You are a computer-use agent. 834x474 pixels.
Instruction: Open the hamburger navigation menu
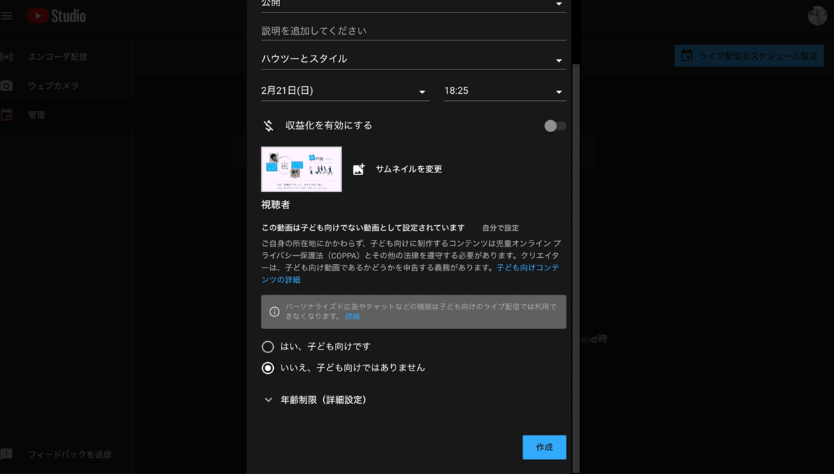click(x=7, y=15)
